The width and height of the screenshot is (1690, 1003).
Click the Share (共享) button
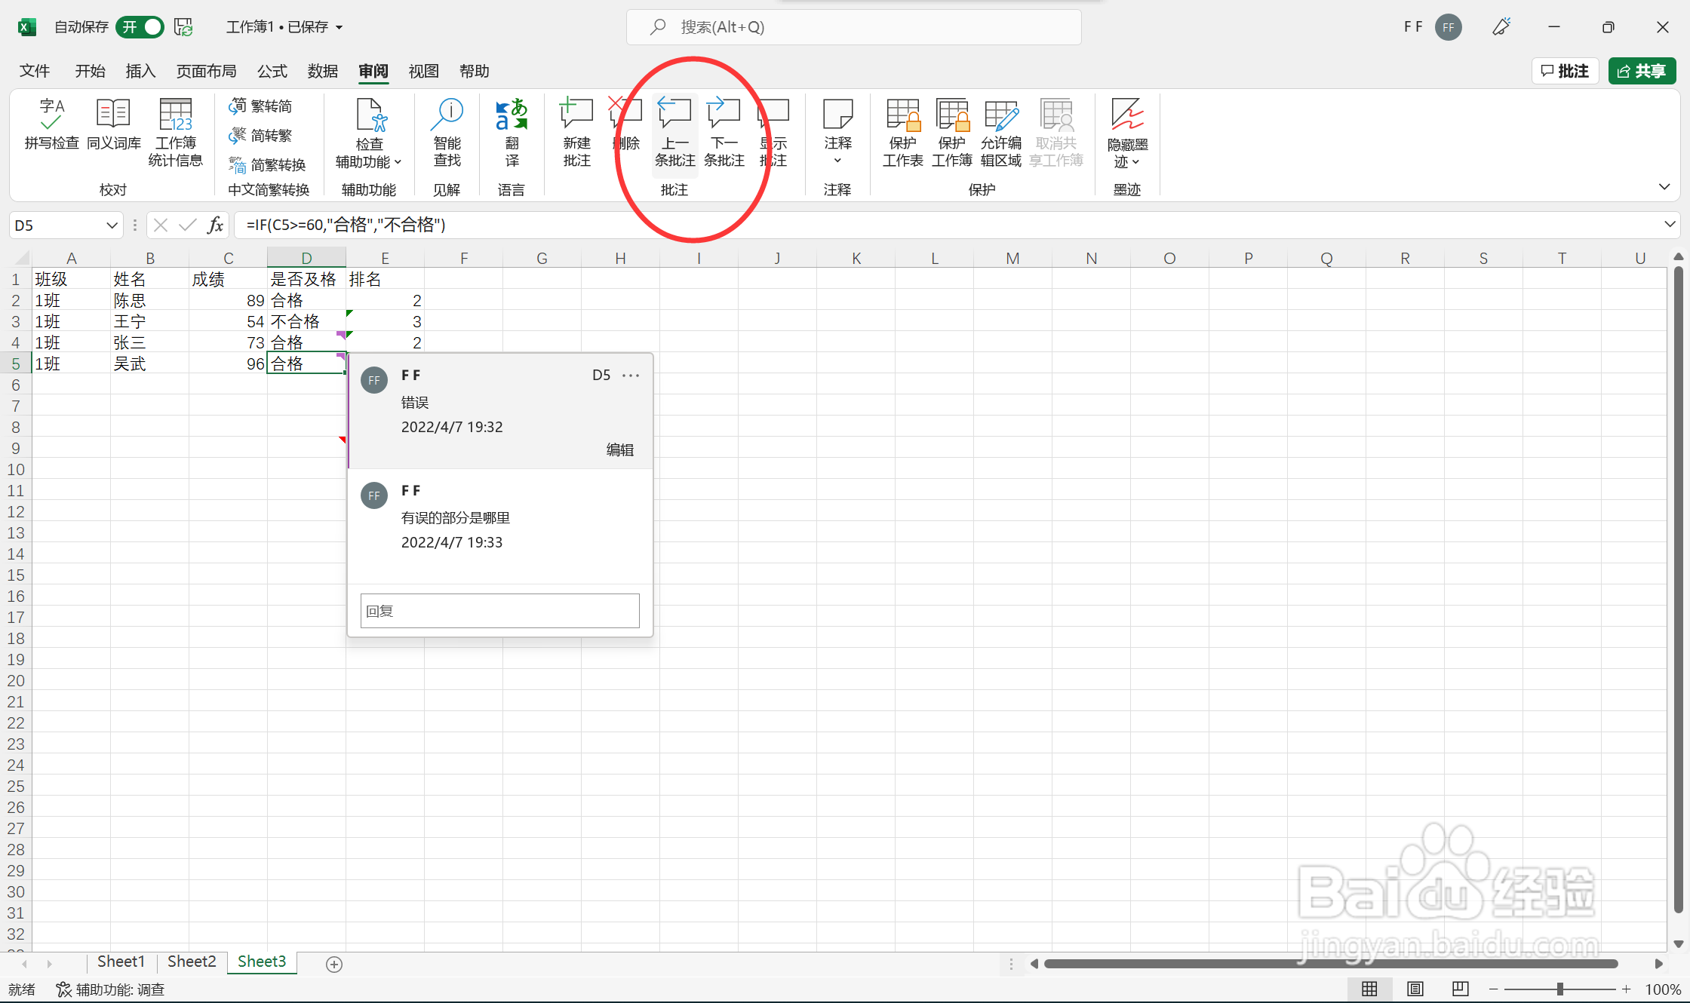1642,71
